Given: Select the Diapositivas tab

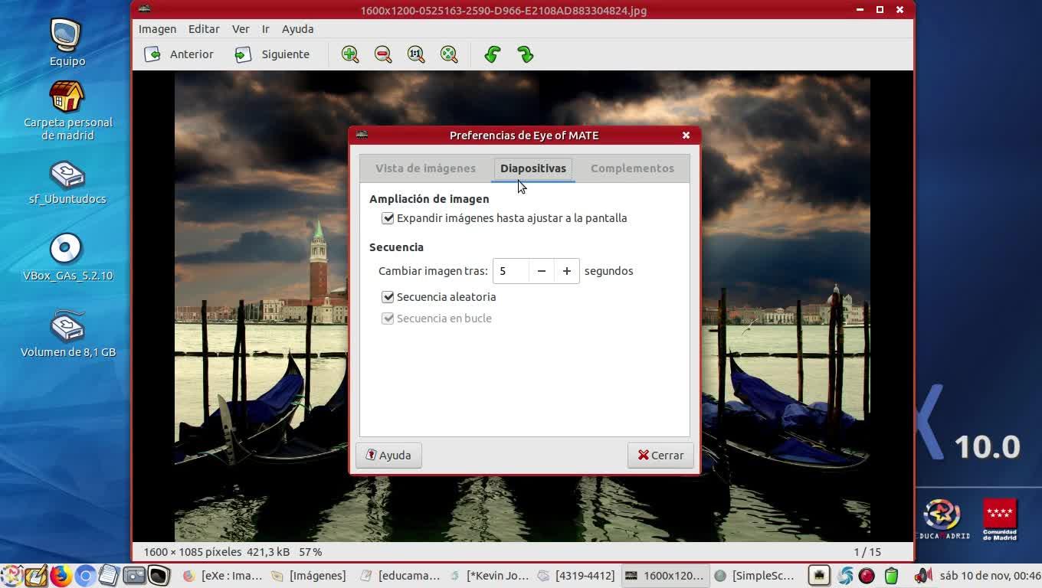Looking at the screenshot, I should (x=533, y=168).
